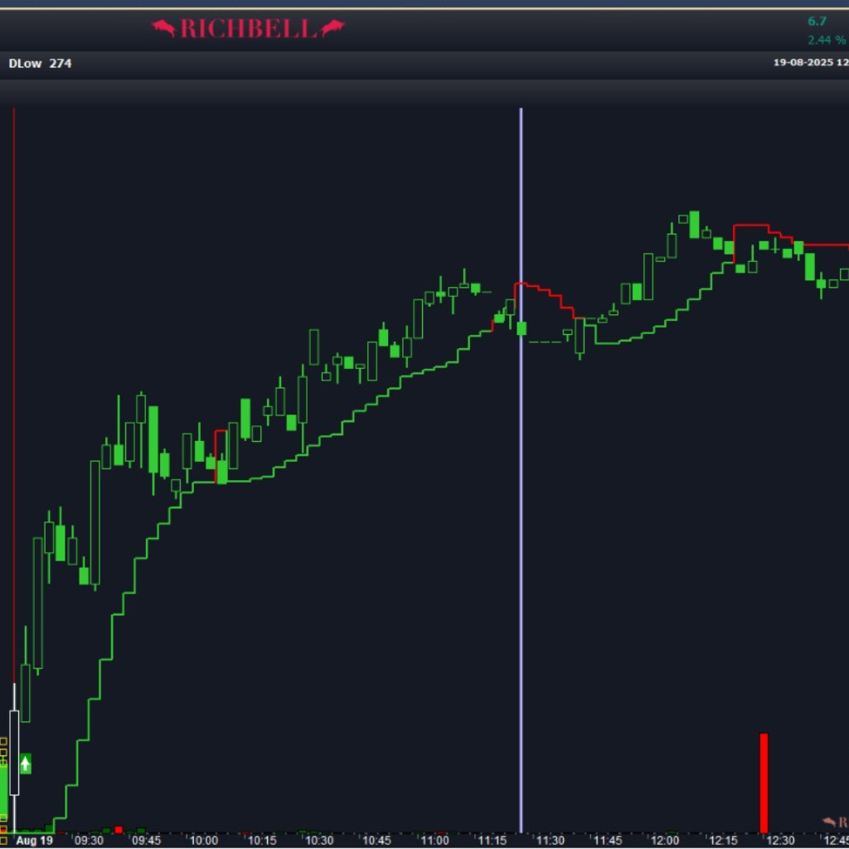Screen dimensions: 849x849
Task: Click the small red volume bar near 09:45
Action: (x=119, y=829)
